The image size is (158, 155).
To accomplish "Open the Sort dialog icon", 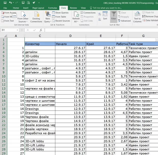I will (105, 15).
